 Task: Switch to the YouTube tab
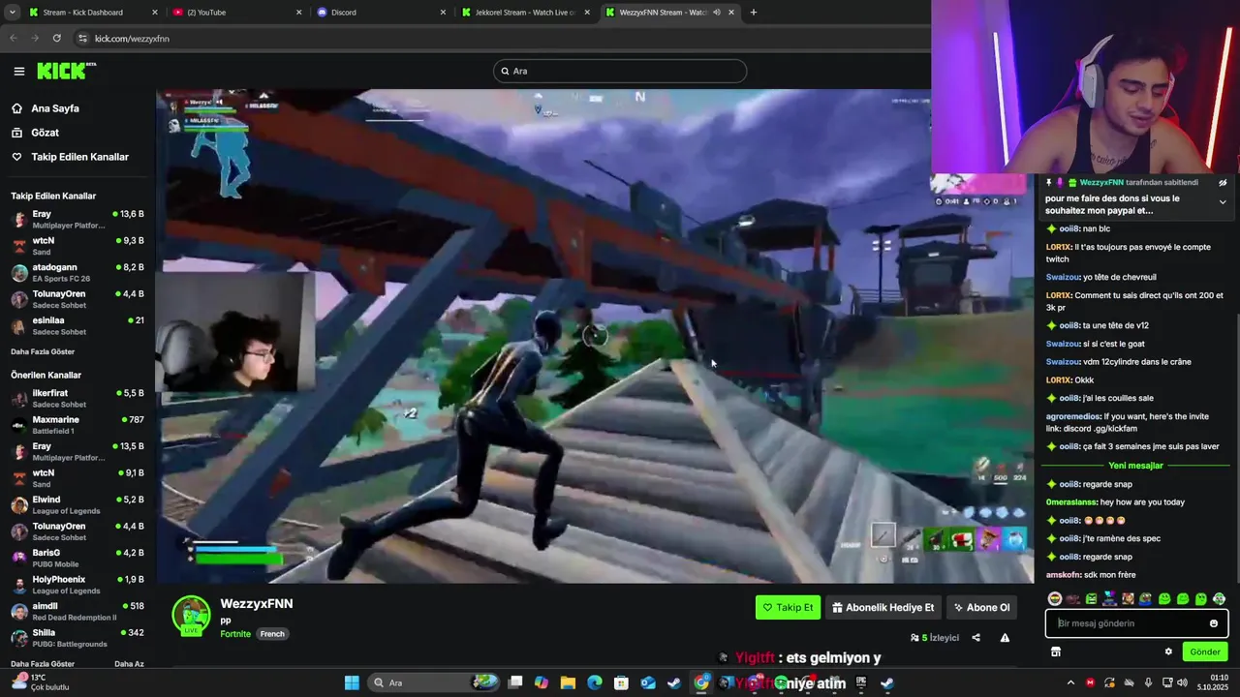(x=235, y=13)
